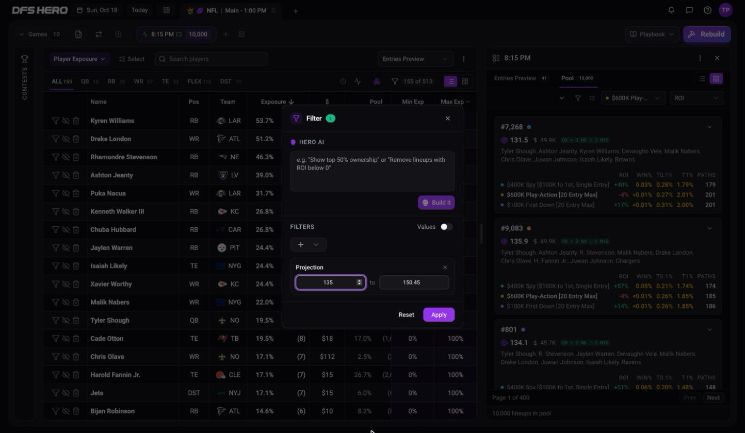
Task: Switch to the QB position tab
Action: 89,81
